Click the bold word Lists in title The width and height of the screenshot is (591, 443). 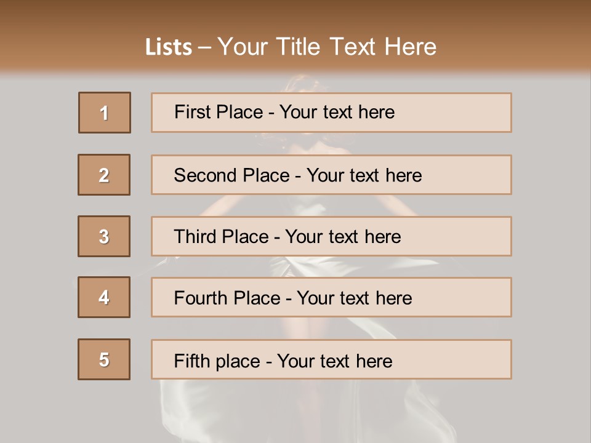click(x=169, y=47)
